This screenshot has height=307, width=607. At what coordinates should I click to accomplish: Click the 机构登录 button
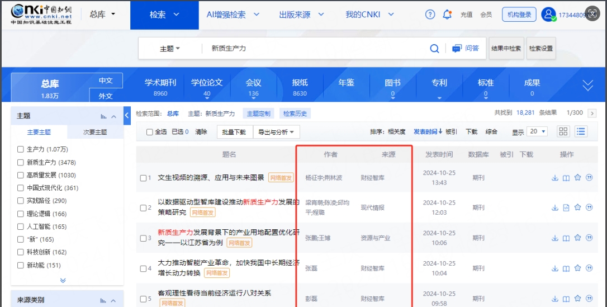coord(519,15)
